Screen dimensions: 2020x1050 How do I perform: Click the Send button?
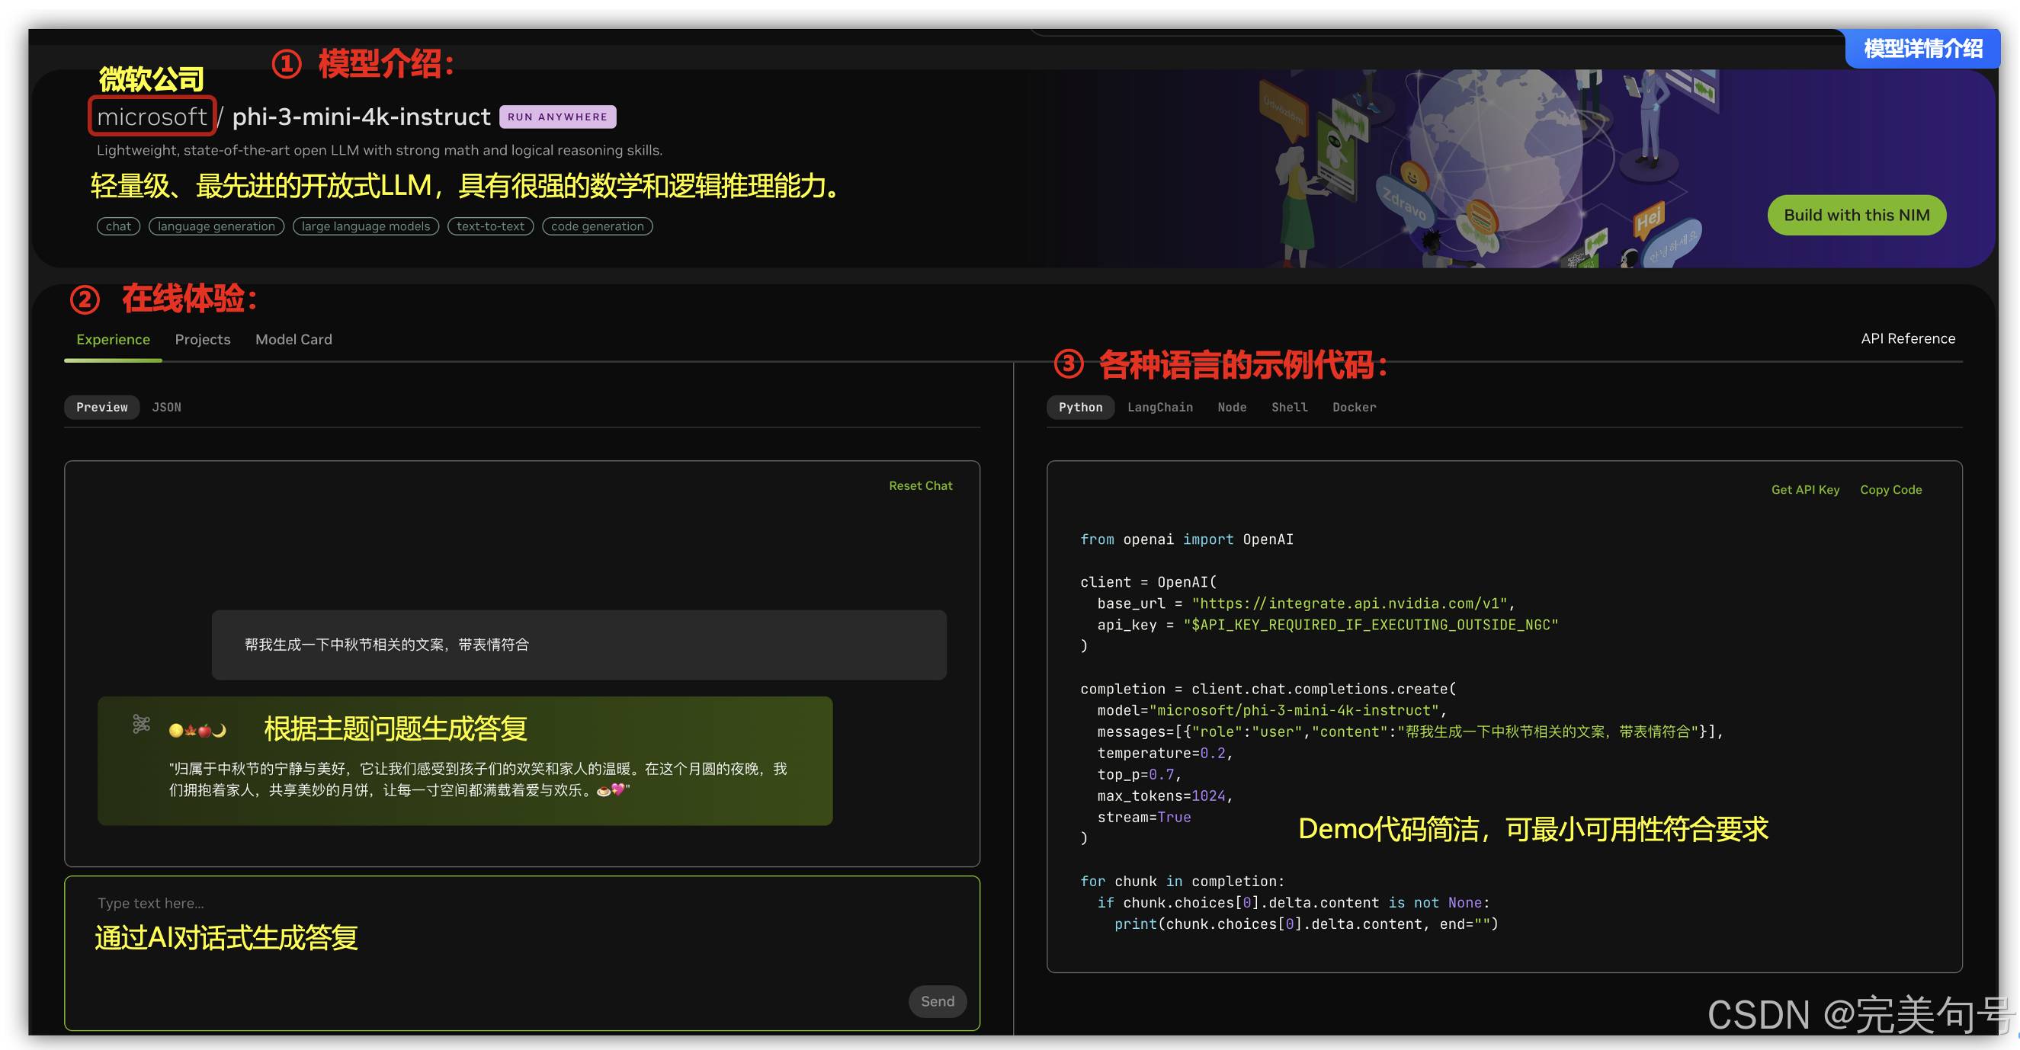(937, 1001)
